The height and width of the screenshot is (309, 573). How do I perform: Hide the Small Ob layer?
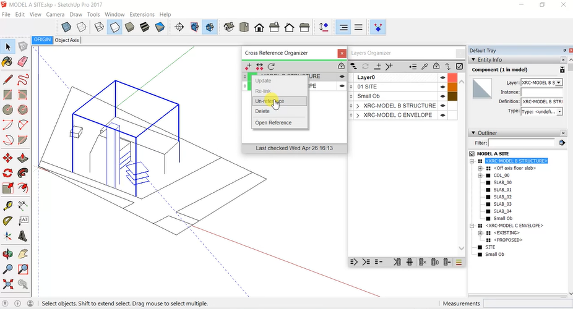(442, 96)
